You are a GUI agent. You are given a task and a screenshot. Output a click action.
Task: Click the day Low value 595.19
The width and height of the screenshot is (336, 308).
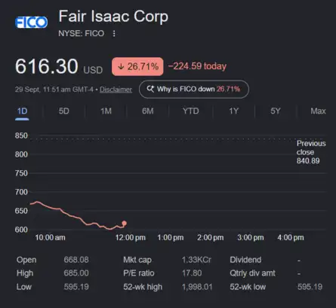pos(76,287)
